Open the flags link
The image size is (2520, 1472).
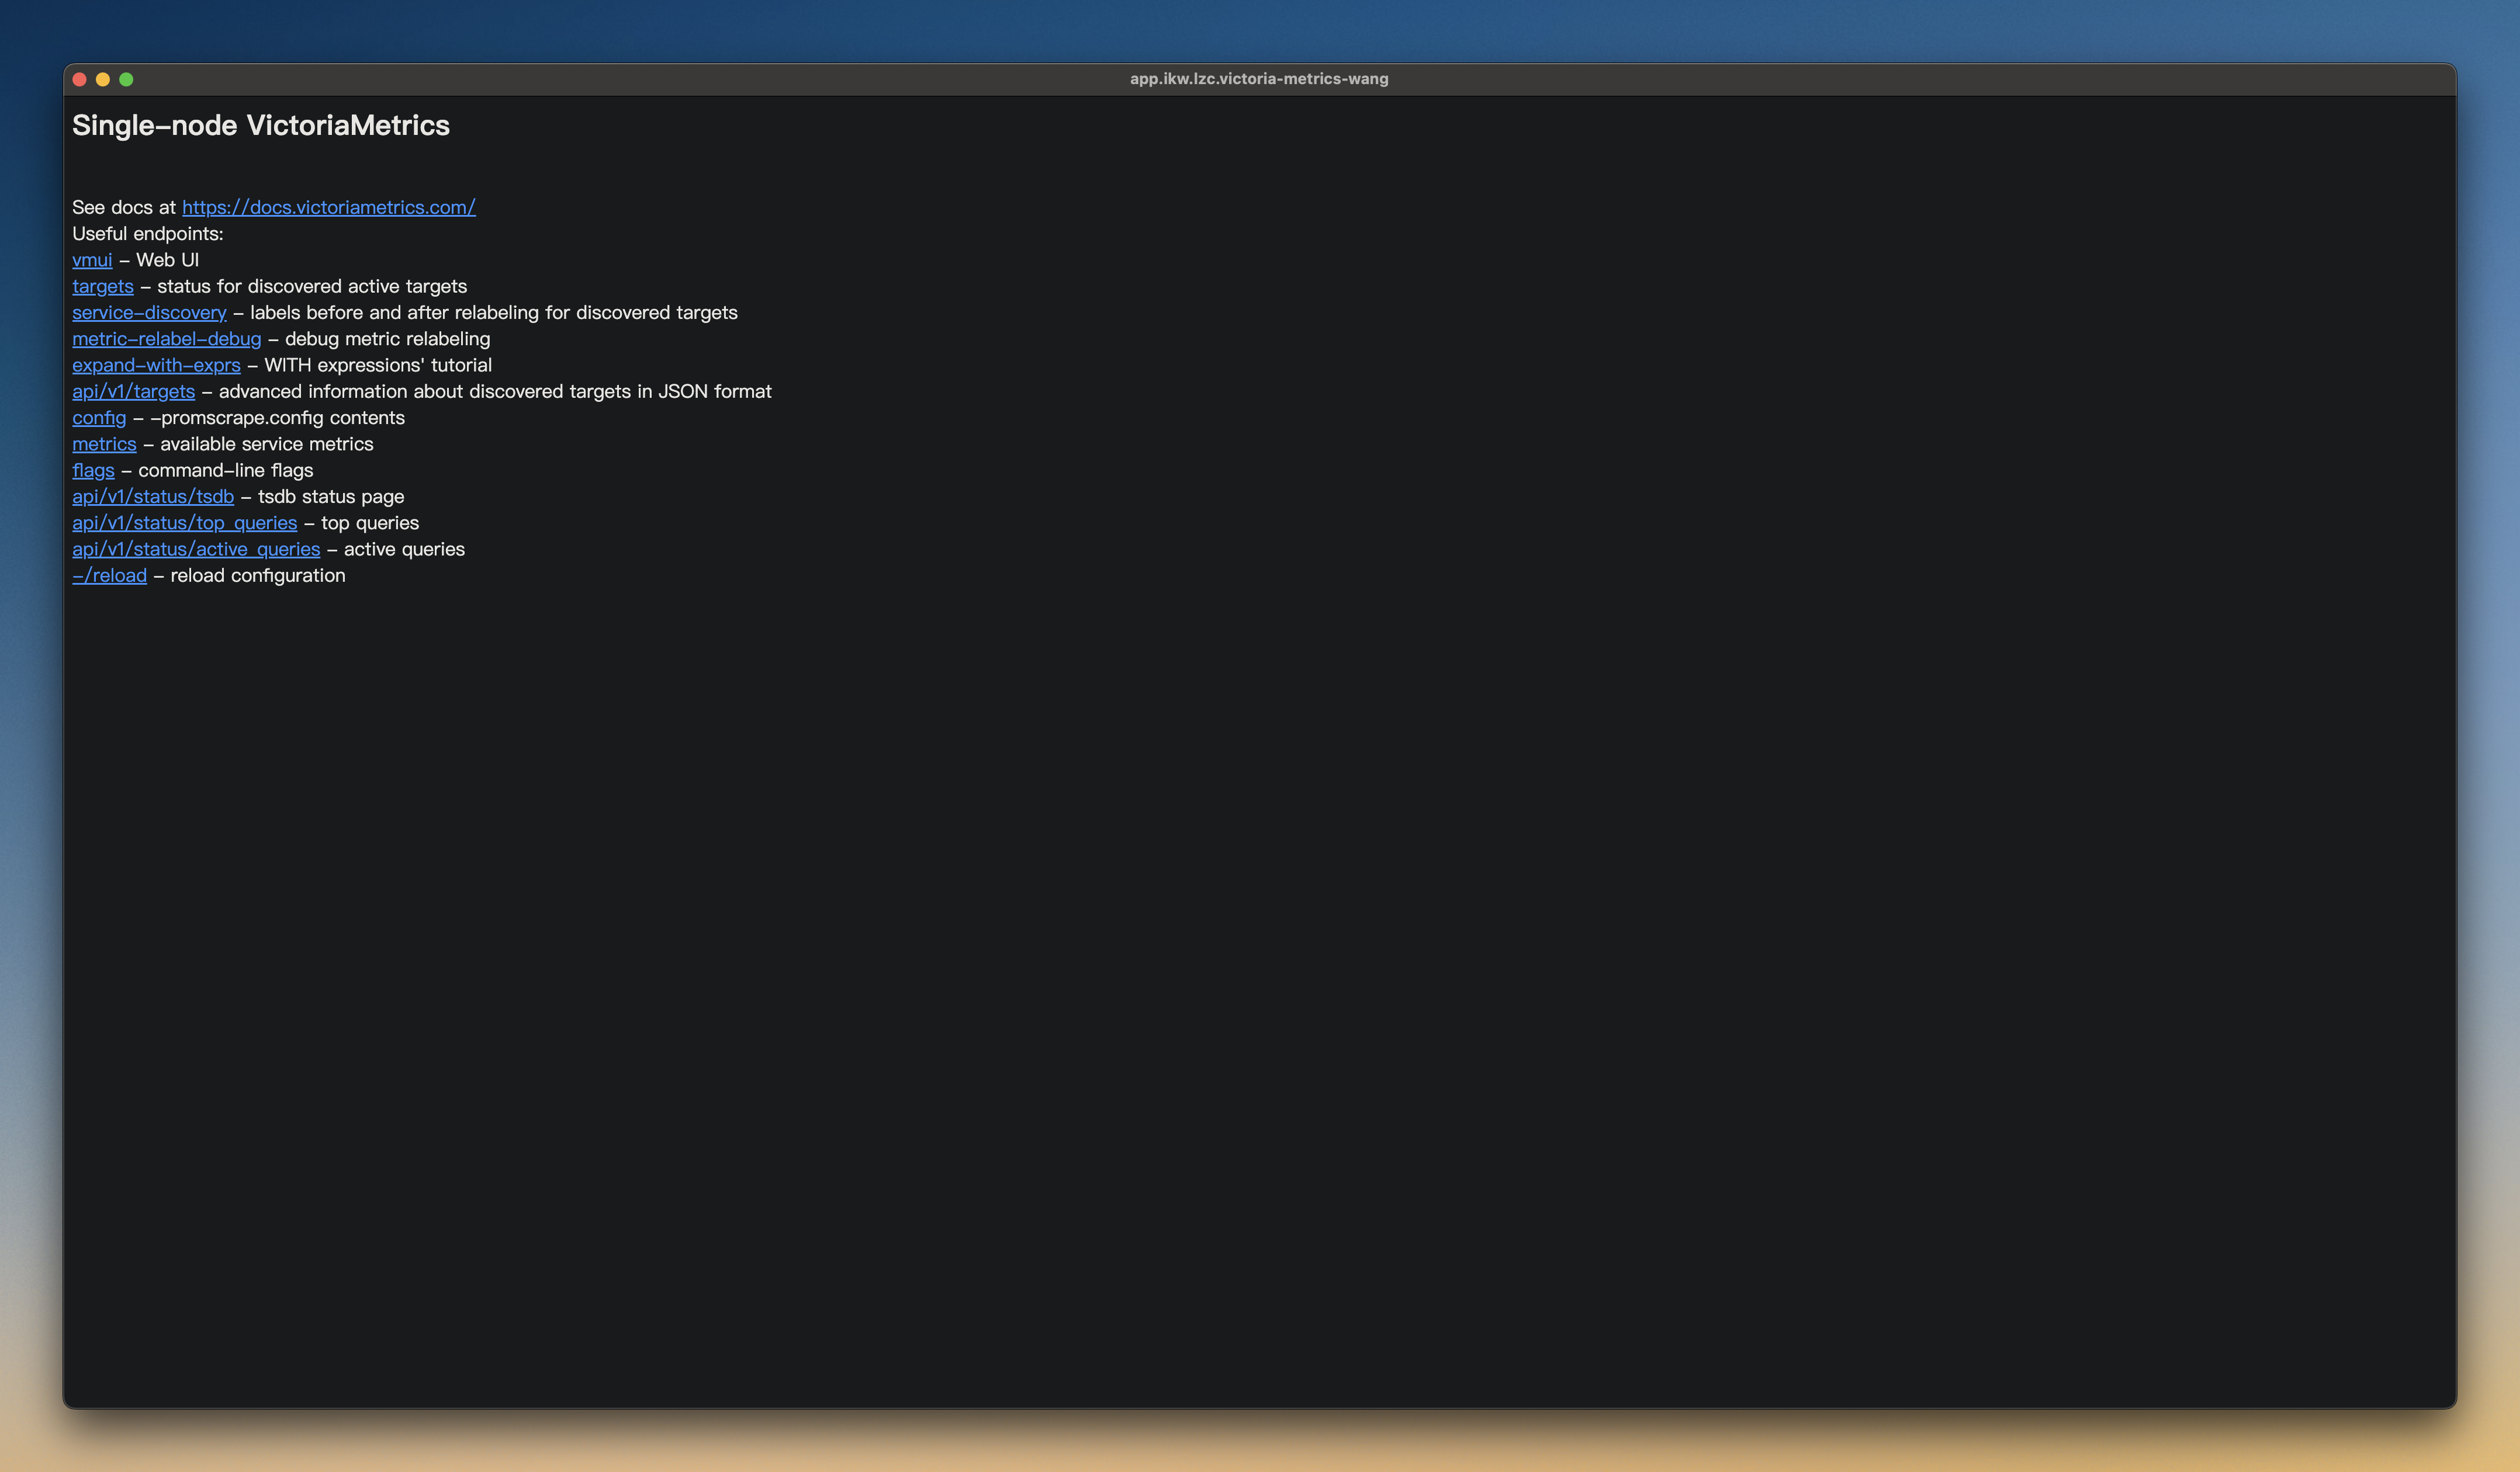[x=93, y=470]
